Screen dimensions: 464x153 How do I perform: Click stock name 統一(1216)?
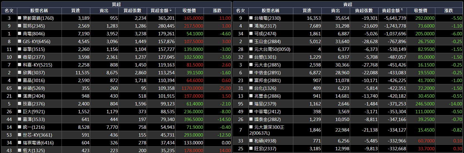click(34, 127)
